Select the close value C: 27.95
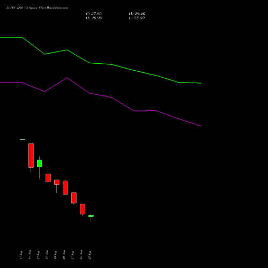This screenshot has height=268, width=268. click(94, 14)
